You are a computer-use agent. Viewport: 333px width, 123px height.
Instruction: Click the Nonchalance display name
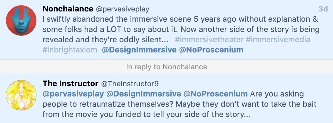pyautogui.click(x=68, y=9)
